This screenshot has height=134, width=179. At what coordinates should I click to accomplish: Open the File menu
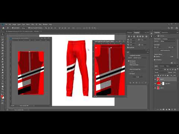(6, 25)
